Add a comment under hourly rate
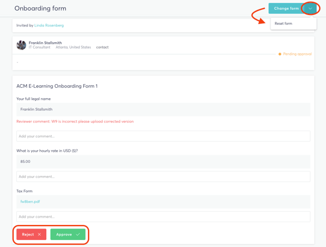 (163, 177)
